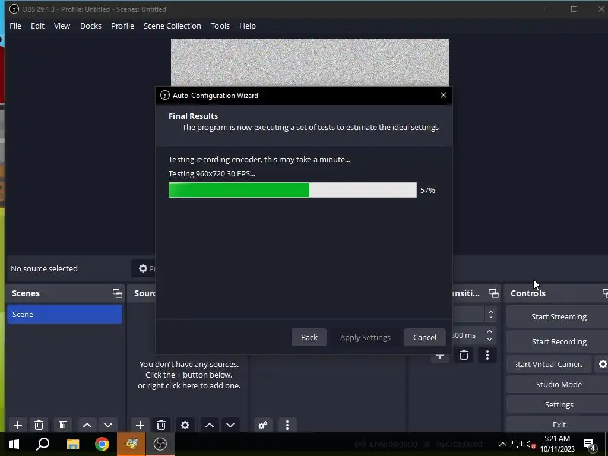Open network status tray icon
Screen dimensions: 608x456
(517, 444)
